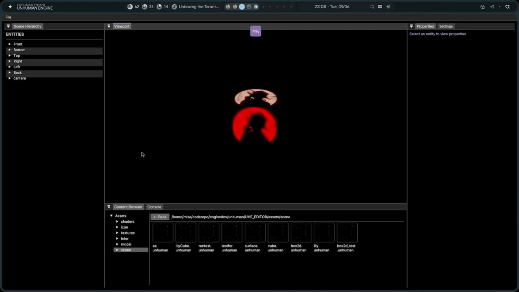Viewport: 519px width, 292px height.
Task: Expand the shaders folder
Action: 117,221
